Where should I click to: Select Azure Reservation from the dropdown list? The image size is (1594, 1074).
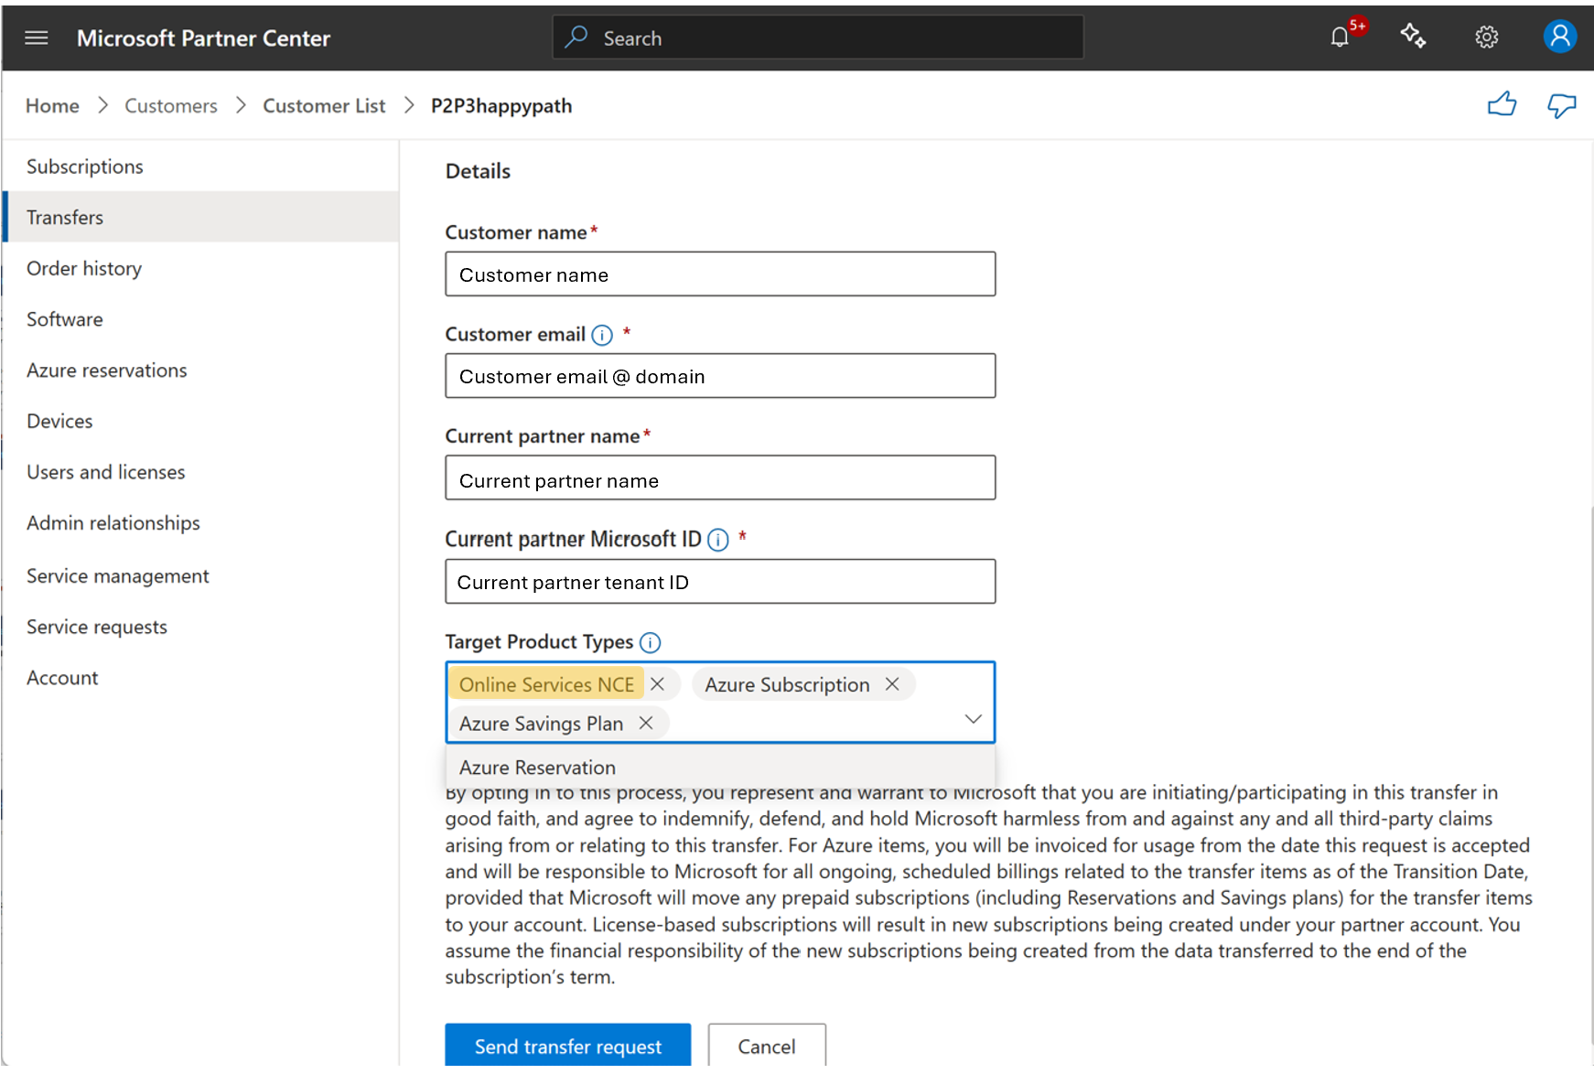coord(537,768)
